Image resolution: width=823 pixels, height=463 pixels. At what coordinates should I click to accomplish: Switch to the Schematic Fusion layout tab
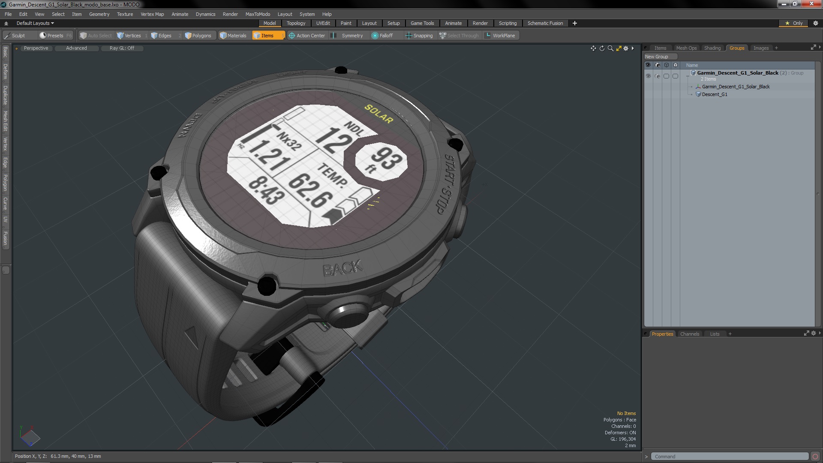click(x=545, y=23)
